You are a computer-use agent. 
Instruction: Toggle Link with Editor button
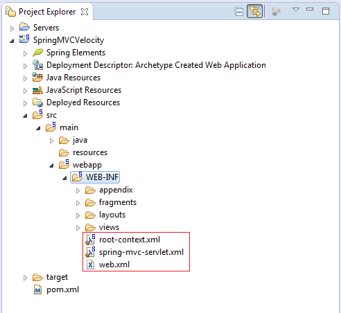255,11
